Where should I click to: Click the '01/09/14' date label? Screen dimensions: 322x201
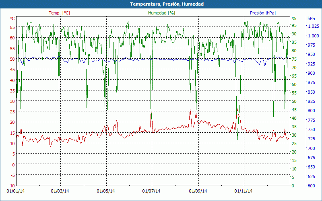click(x=198, y=191)
